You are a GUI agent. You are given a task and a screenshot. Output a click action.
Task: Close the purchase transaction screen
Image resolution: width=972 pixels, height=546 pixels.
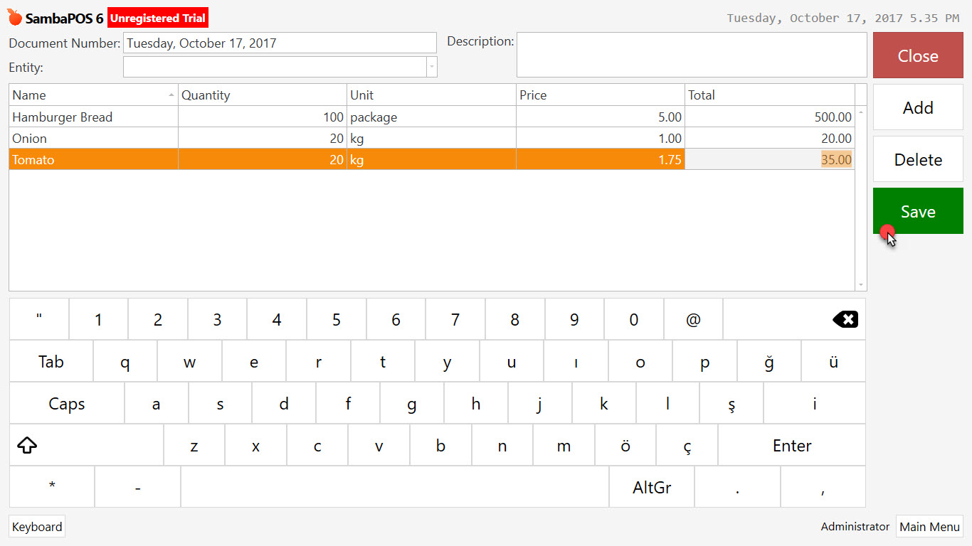click(x=918, y=55)
